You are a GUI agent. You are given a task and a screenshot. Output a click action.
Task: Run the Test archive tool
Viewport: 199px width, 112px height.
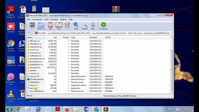[50, 26]
